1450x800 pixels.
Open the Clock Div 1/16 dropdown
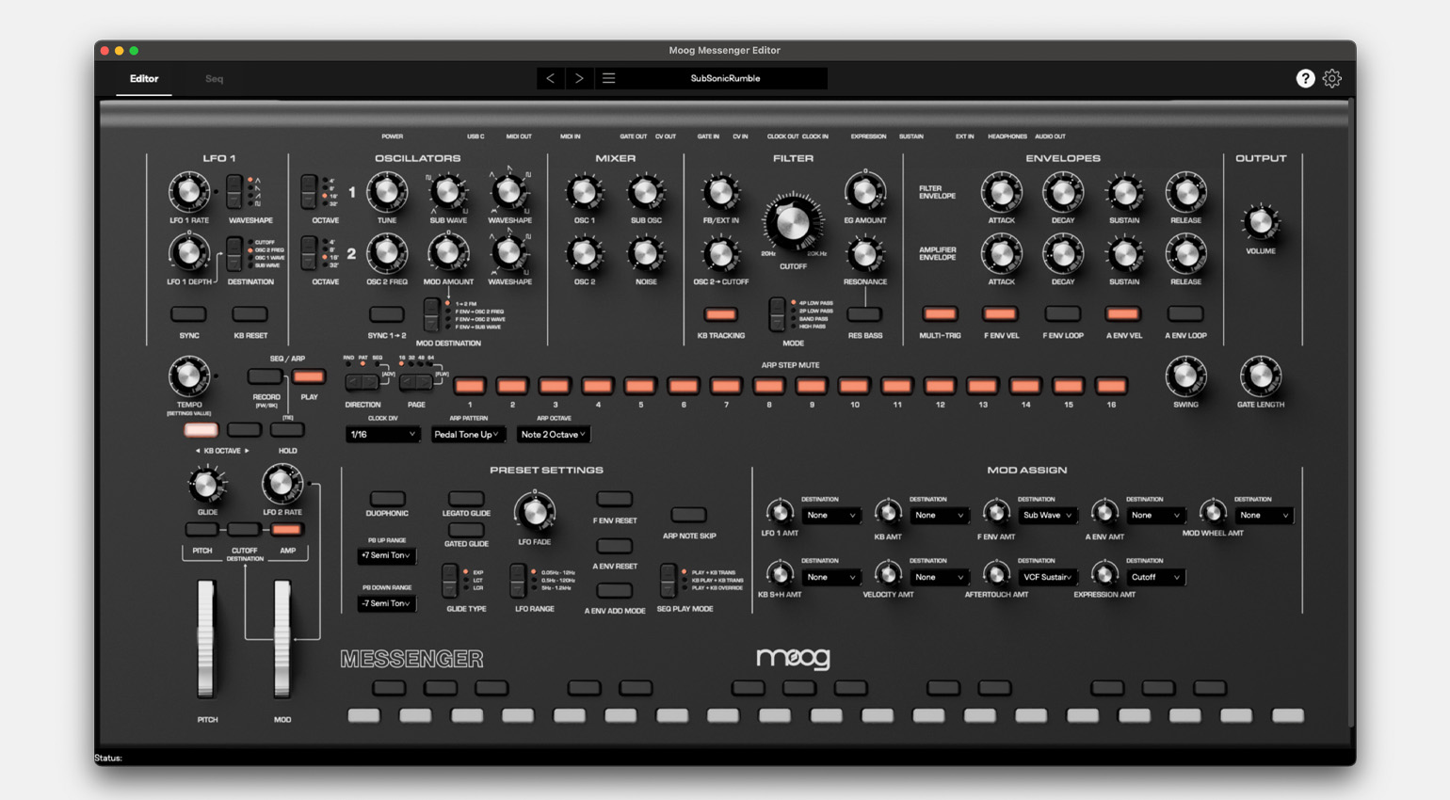coord(382,435)
